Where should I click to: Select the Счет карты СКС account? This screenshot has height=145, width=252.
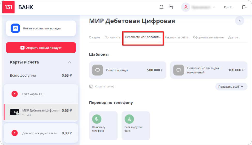point(33,94)
